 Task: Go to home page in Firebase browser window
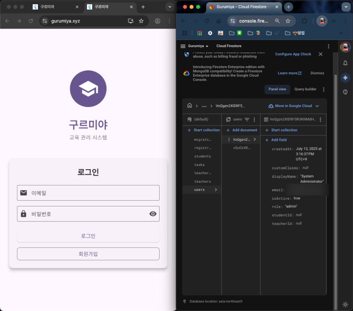(219, 21)
